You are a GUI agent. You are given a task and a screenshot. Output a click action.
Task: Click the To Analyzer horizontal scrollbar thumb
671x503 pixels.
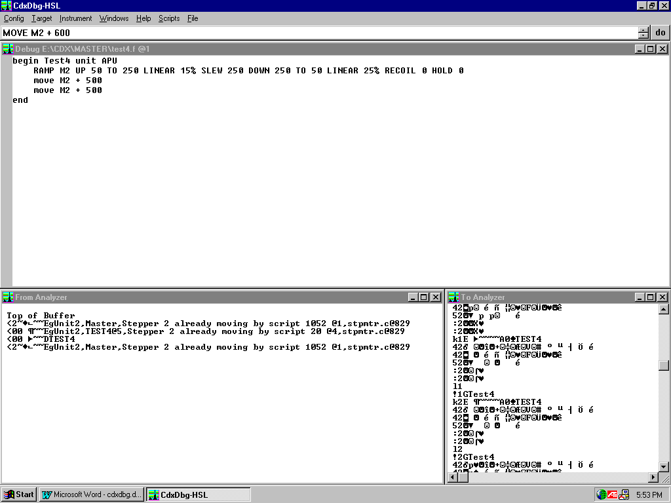[x=463, y=477]
